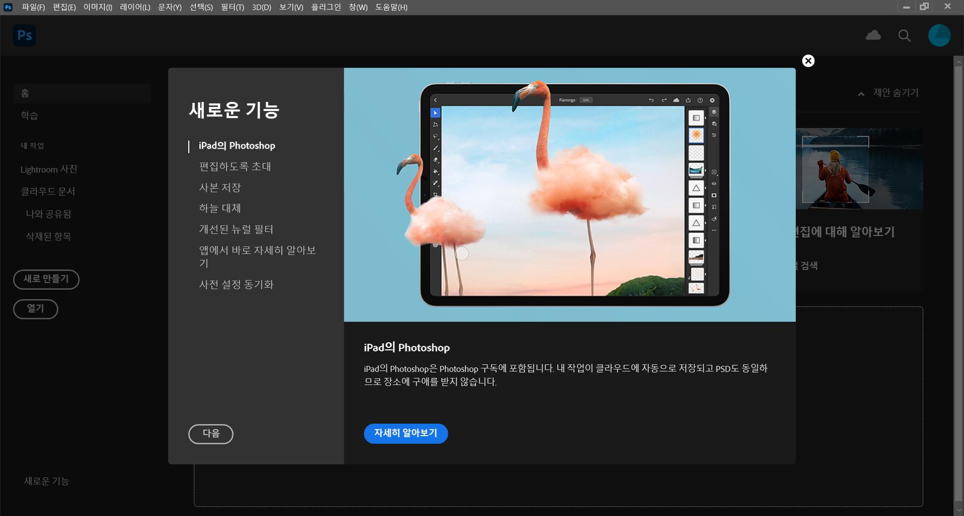Select iPad의 Photoshop feature item
The width and height of the screenshot is (964, 516).
tap(237, 146)
